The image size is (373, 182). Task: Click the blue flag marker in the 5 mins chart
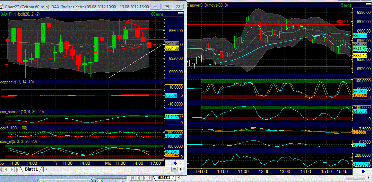(363, 171)
